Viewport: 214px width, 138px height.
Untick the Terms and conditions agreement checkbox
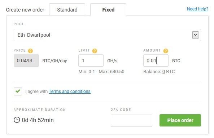(18, 91)
